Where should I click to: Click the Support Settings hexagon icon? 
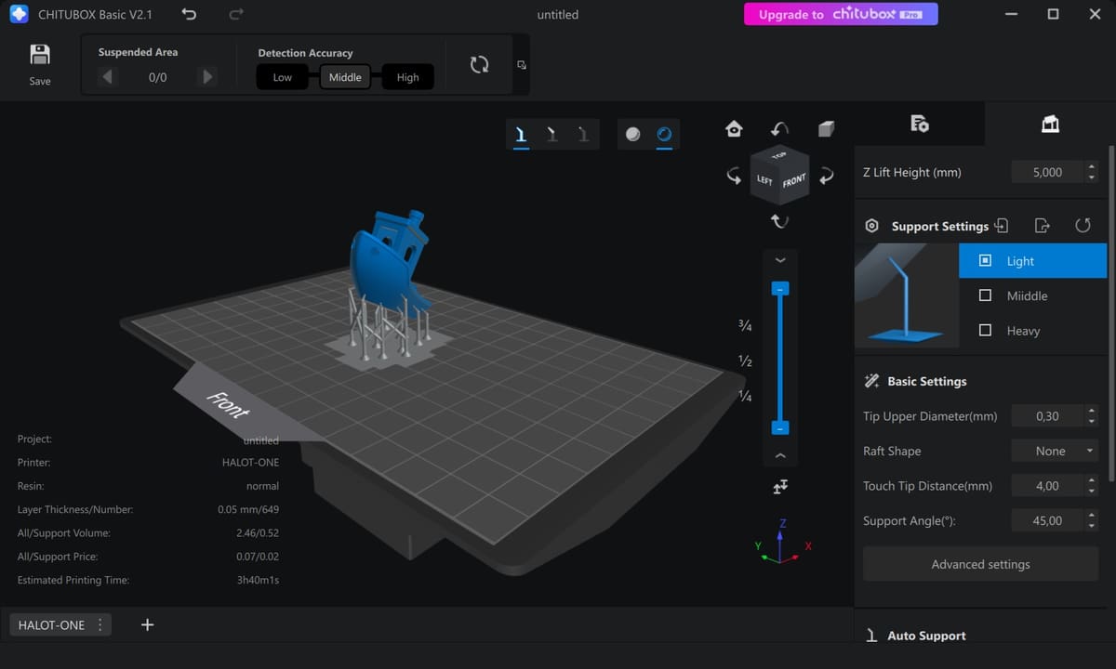(871, 226)
